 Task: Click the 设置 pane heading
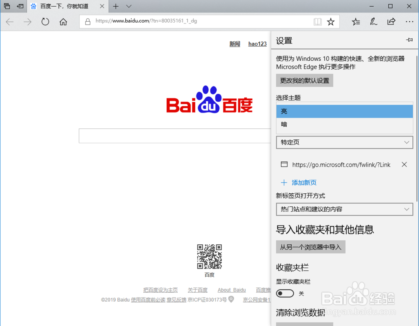pos(284,41)
